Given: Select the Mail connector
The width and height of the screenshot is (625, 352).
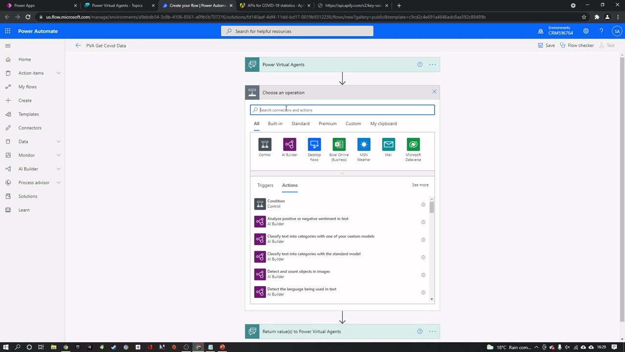Looking at the screenshot, I should (388, 145).
